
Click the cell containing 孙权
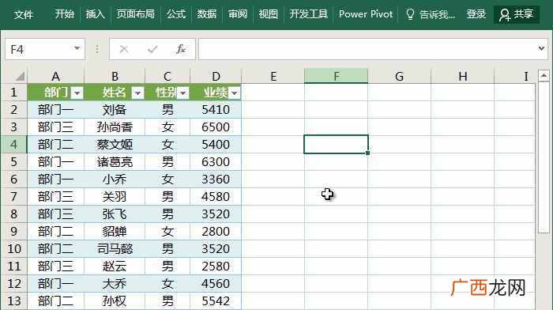[x=115, y=301]
